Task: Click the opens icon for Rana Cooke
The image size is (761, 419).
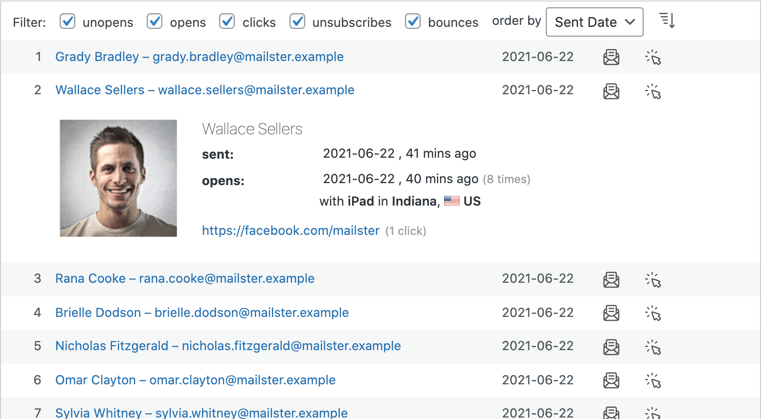Action: point(611,279)
